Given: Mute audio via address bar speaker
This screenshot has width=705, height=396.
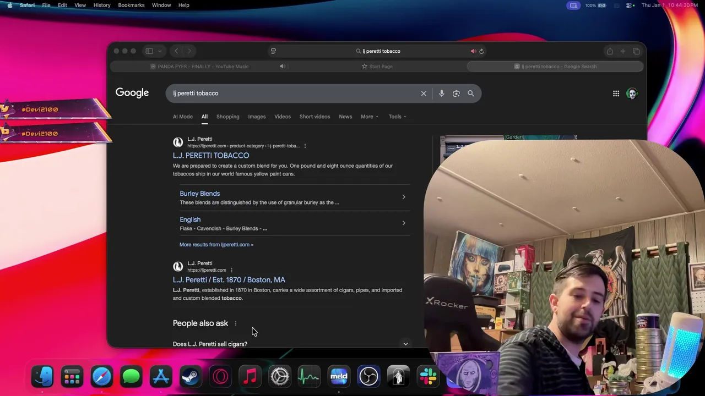Looking at the screenshot, I should [473, 51].
